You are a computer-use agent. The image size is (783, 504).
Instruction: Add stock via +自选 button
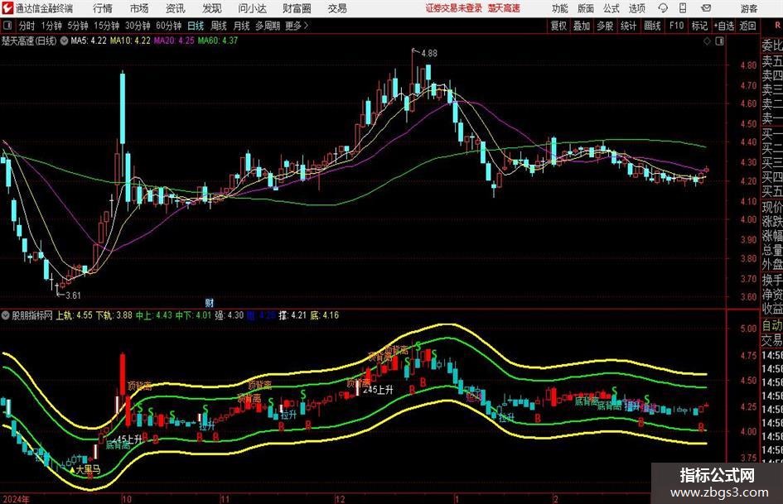(723, 26)
